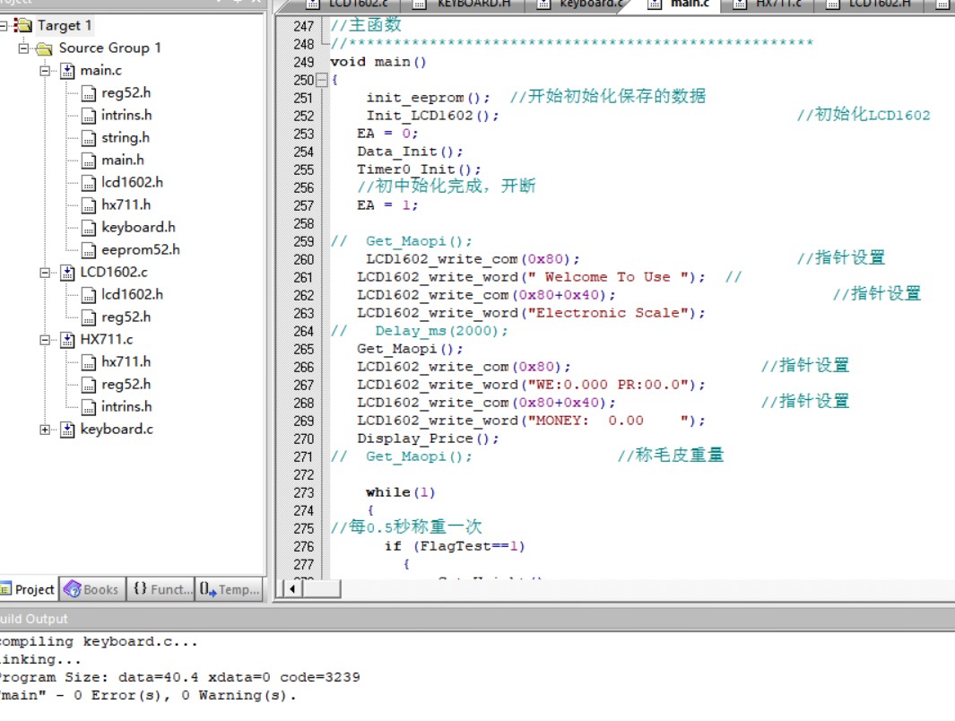
Task: Click the string.h header file icon
Action: 89,138
